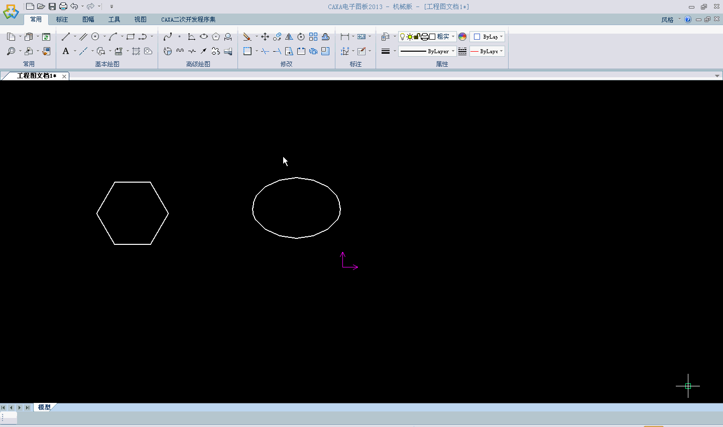Viewport: 723px width, 427px height.
Task: Select the Line drawing tool
Action: 66,37
